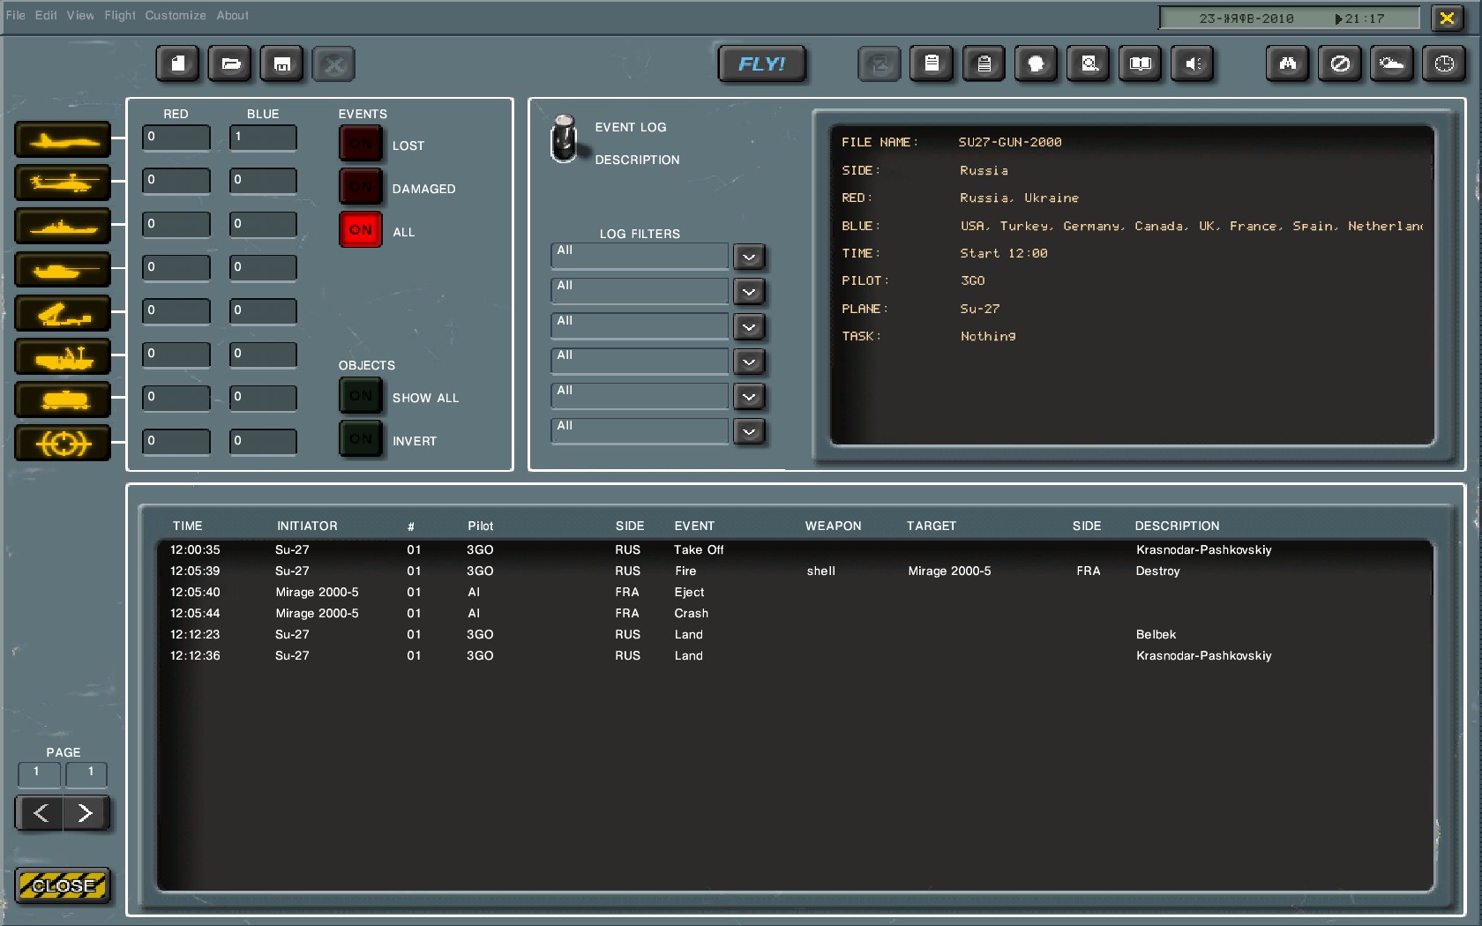This screenshot has width=1482, height=926.
Task: Select the airplane category icon in sidebar
Action: pyautogui.click(x=62, y=138)
